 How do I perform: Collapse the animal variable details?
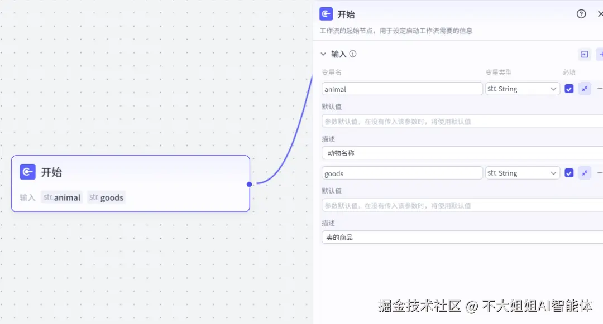(585, 89)
